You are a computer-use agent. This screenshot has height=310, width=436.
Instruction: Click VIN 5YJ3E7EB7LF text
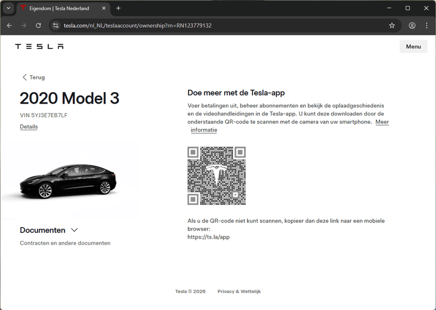44,115
